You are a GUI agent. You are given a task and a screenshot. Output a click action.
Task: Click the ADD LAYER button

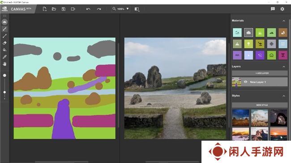[260, 73]
